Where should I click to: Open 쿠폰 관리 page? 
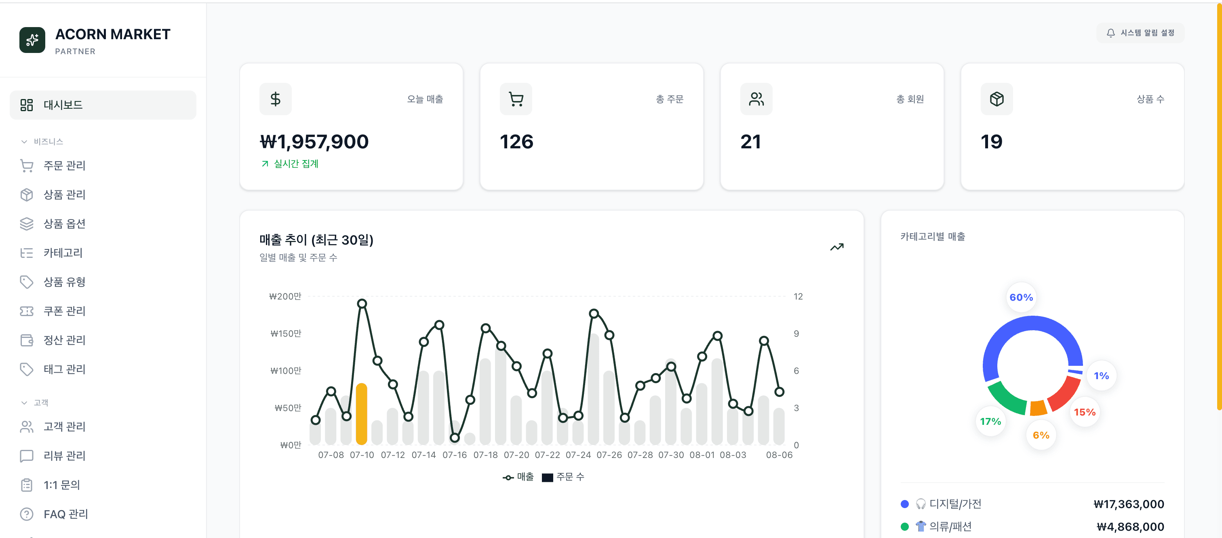pos(103,311)
